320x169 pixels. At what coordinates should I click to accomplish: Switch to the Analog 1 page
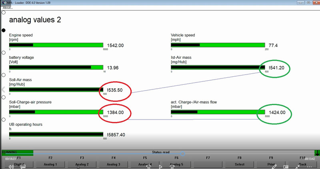tap(50, 164)
